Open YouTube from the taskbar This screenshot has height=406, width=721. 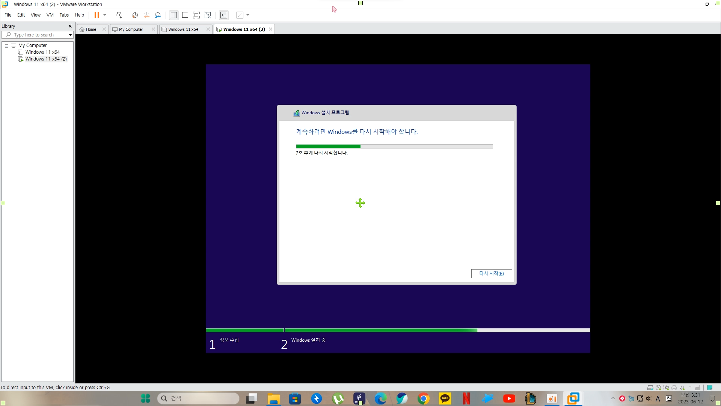tap(509, 398)
